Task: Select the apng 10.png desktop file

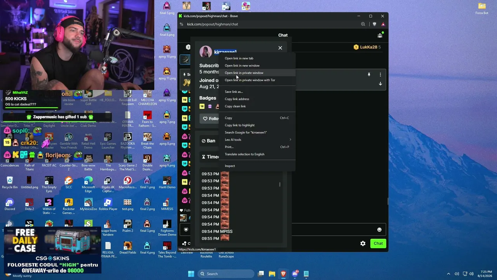Action: (167, 52)
